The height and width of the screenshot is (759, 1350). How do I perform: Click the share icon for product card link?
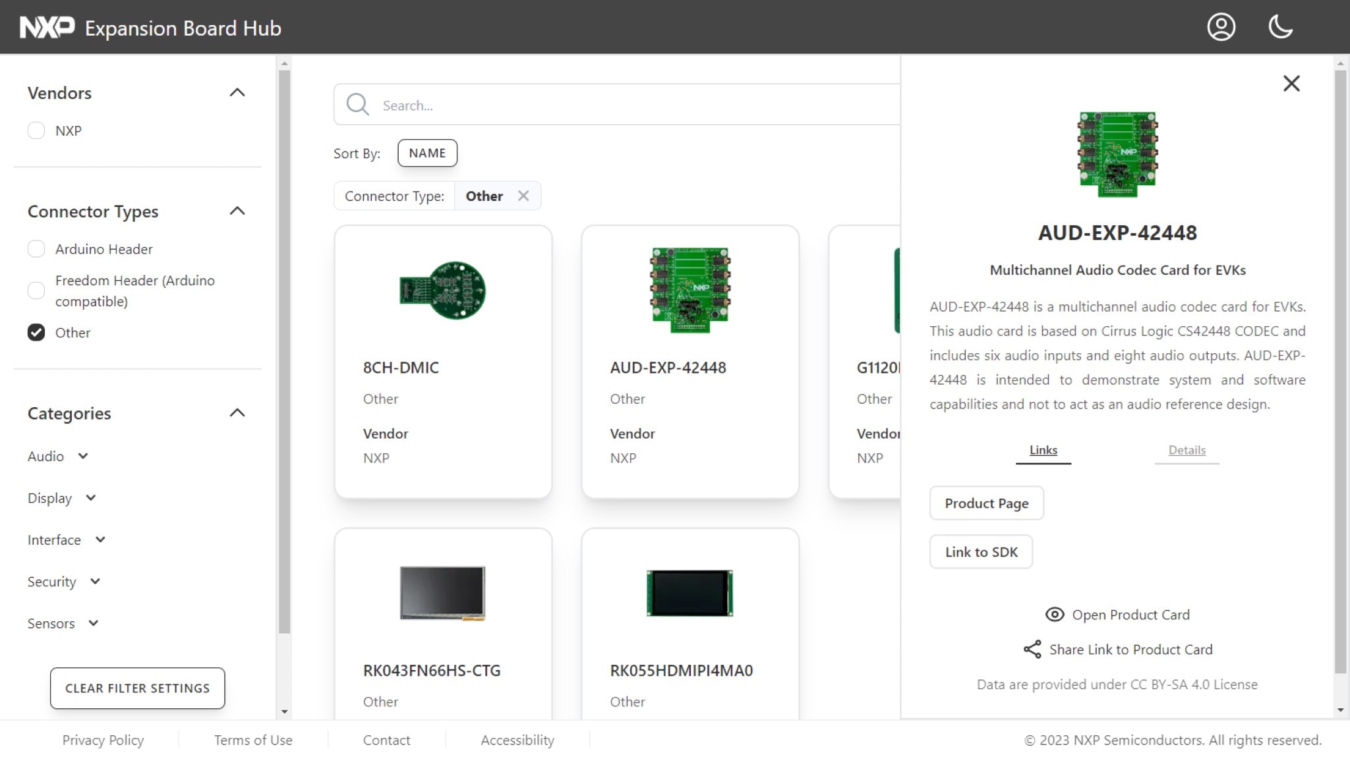click(1032, 650)
